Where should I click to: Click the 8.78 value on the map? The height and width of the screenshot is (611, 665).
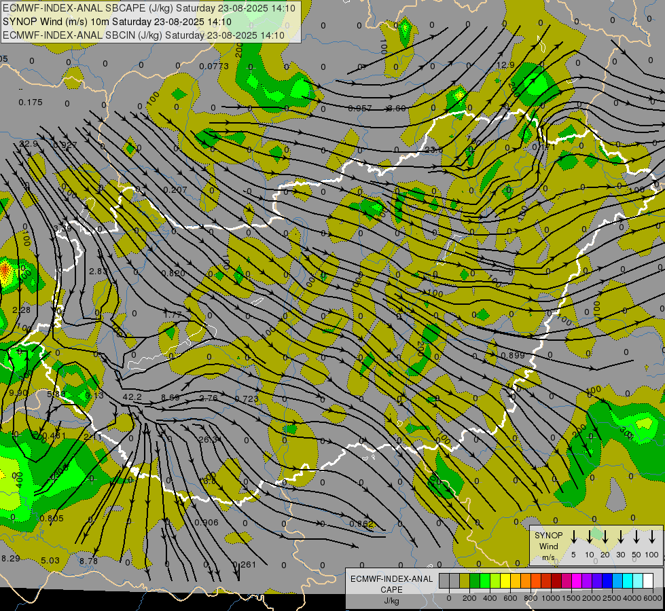pyautogui.click(x=88, y=561)
